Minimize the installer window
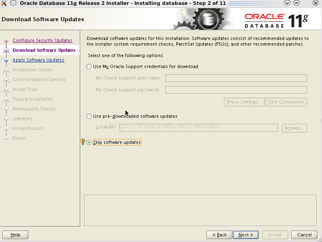 point(287,3)
